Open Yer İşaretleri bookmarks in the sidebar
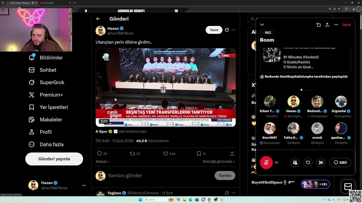 pos(48,107)
